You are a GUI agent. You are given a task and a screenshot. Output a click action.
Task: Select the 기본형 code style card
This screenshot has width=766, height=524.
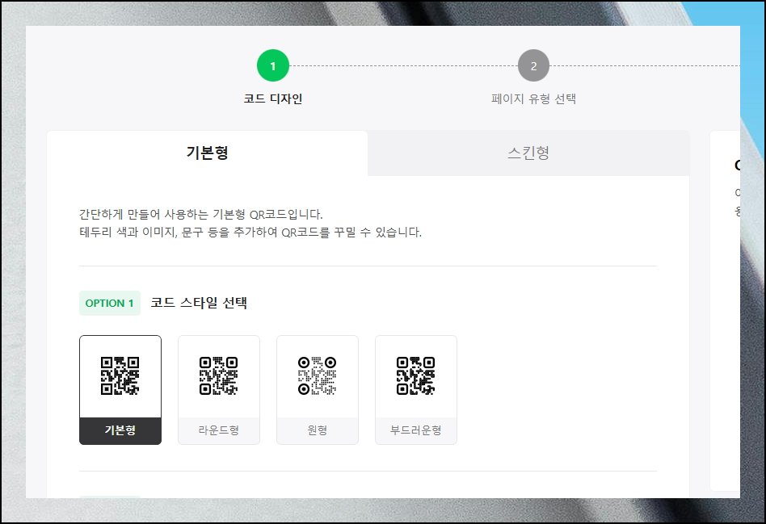tap(120, 390)
